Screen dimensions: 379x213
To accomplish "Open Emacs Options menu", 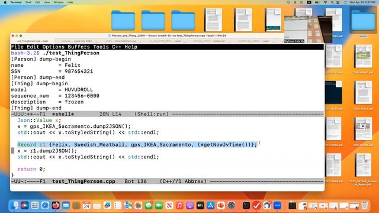I will coord(53,47).
